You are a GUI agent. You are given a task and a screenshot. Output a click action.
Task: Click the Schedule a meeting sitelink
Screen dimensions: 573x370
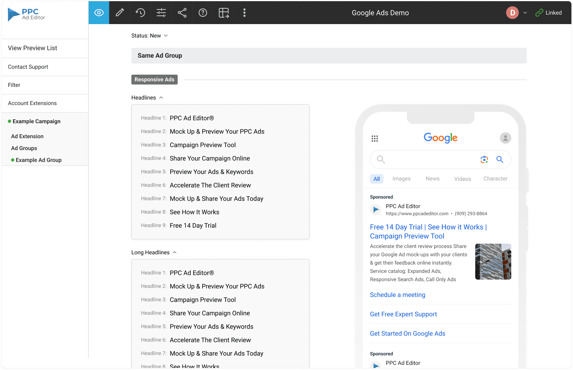(x=398, y=295)
